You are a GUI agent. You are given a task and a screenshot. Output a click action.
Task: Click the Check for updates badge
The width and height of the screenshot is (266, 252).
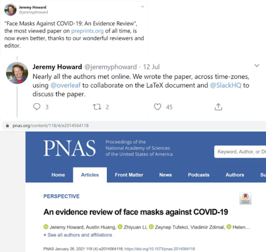coord(245,198)
